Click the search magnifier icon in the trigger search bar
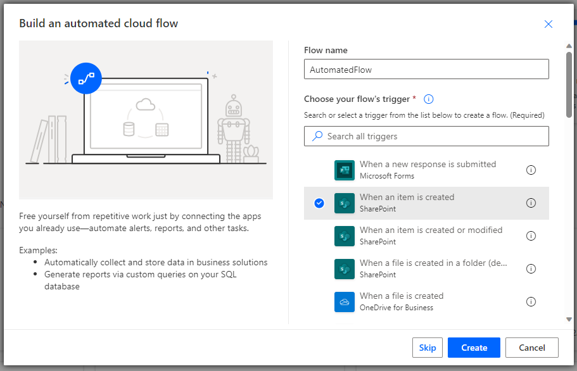 click(317, 136)
